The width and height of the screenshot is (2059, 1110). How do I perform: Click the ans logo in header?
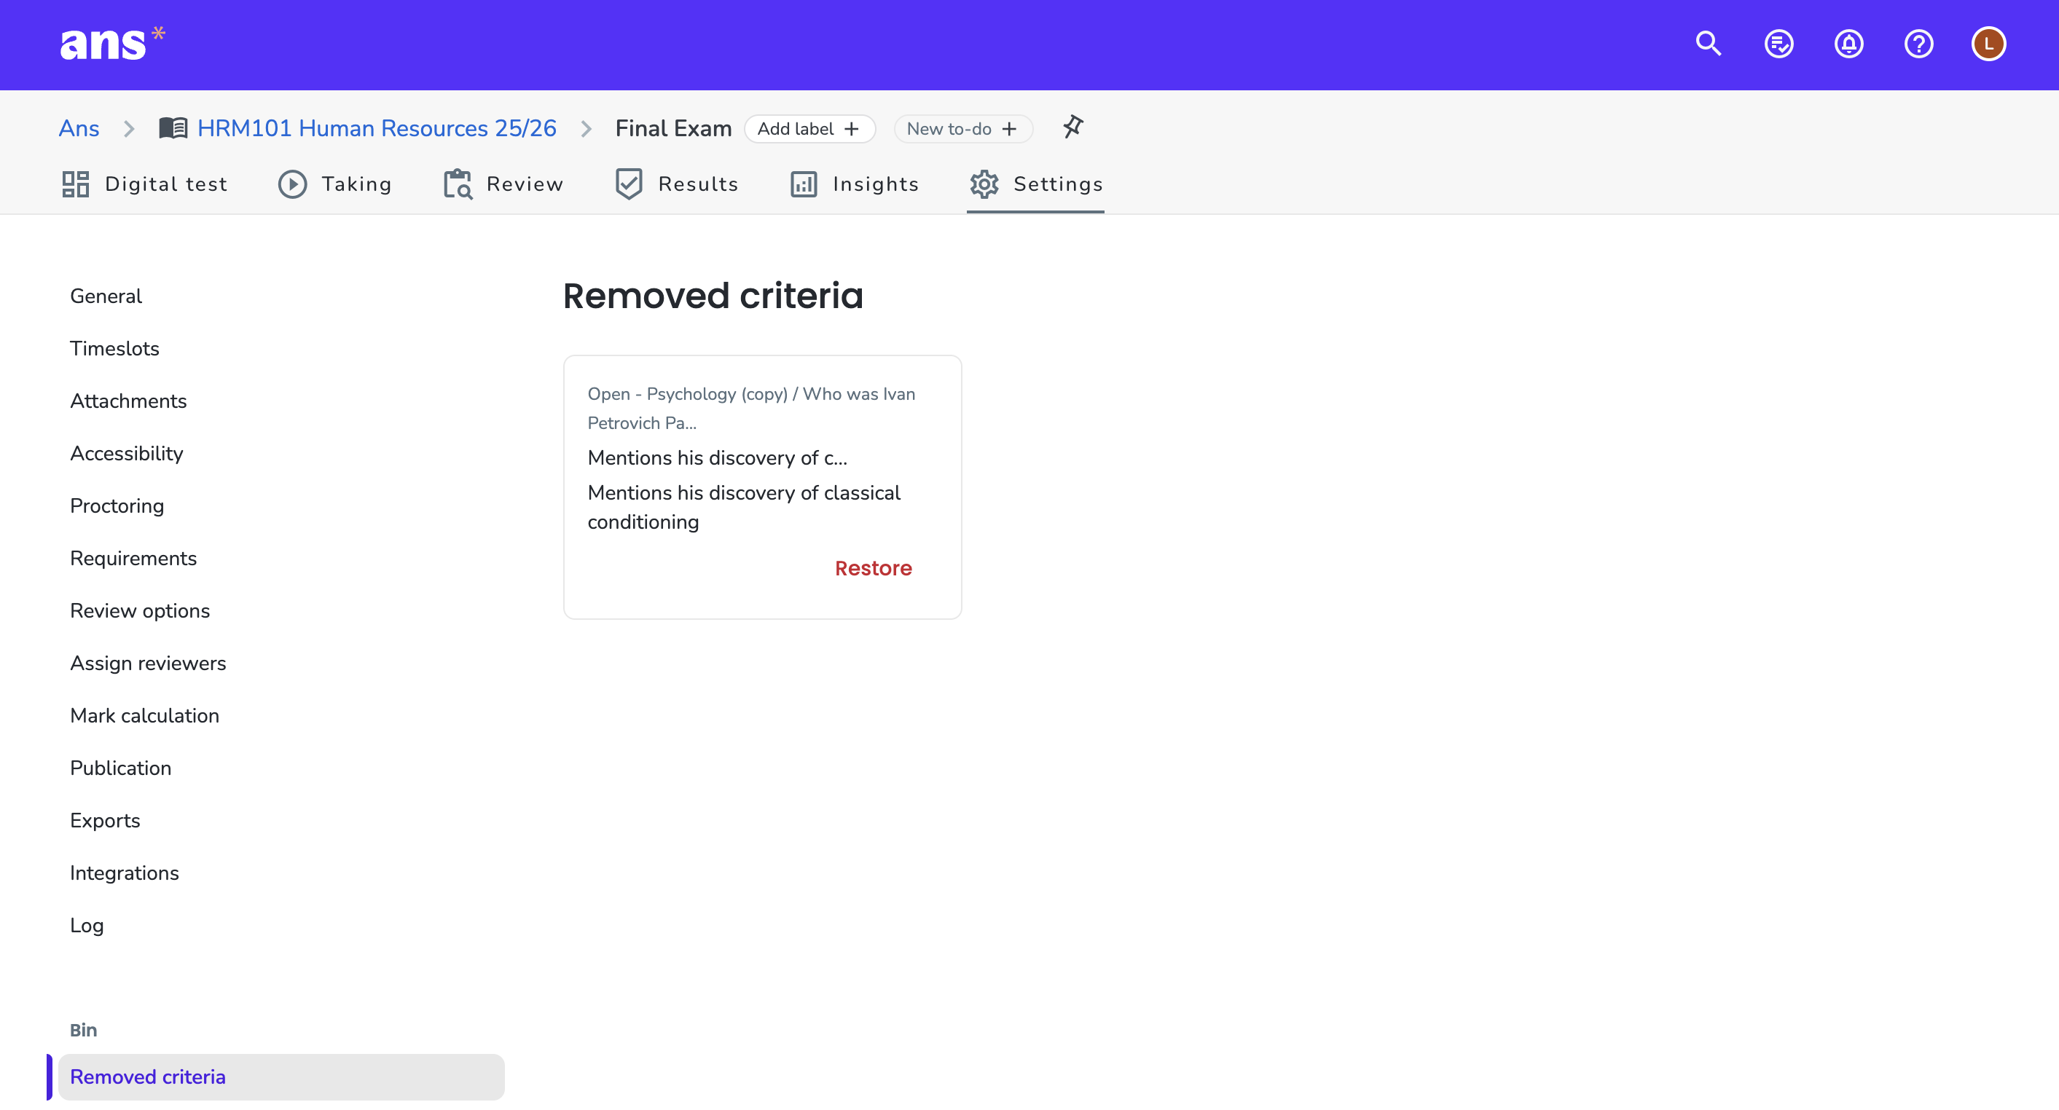[x=113, y=44]
